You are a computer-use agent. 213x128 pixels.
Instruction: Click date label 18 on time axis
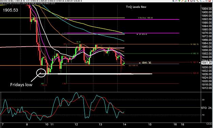tap(183, 125)
